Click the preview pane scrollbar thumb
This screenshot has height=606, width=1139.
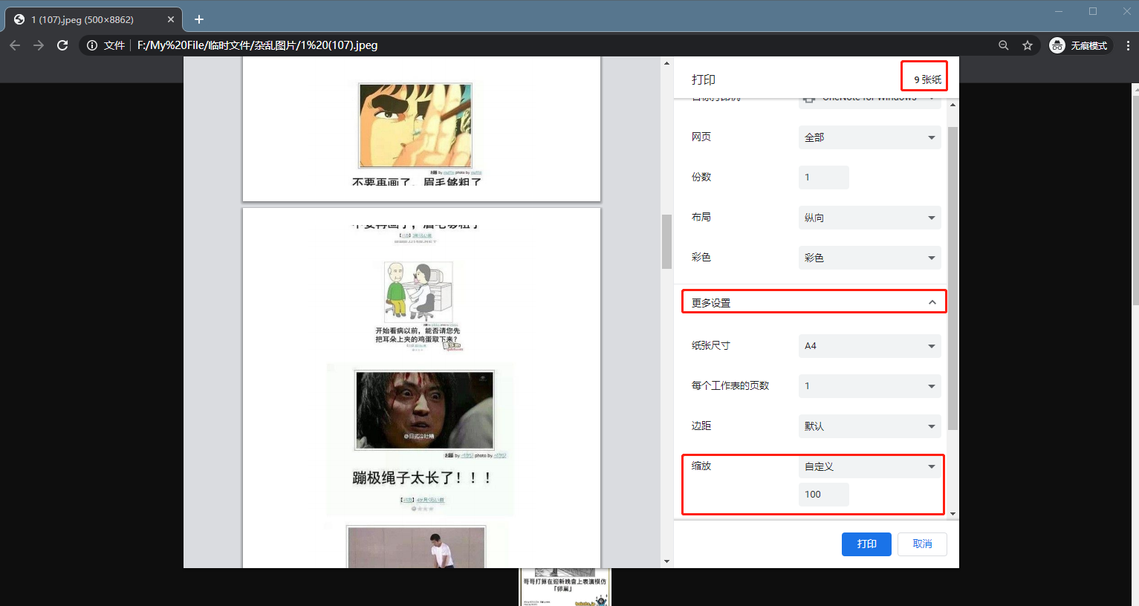(666, 241)
